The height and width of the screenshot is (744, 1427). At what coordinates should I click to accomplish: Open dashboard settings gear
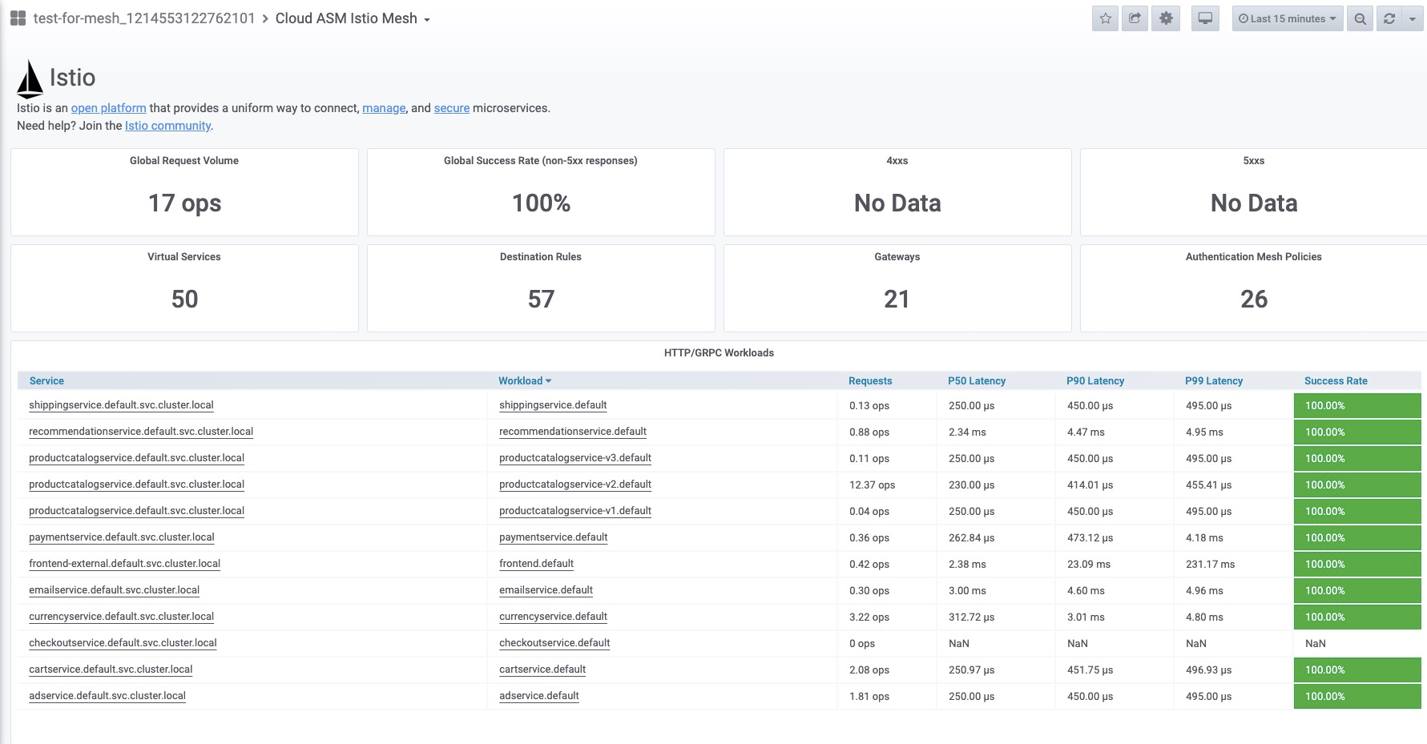click(1166, 18)
